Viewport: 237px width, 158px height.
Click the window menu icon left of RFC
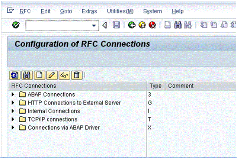pos(10,10)
